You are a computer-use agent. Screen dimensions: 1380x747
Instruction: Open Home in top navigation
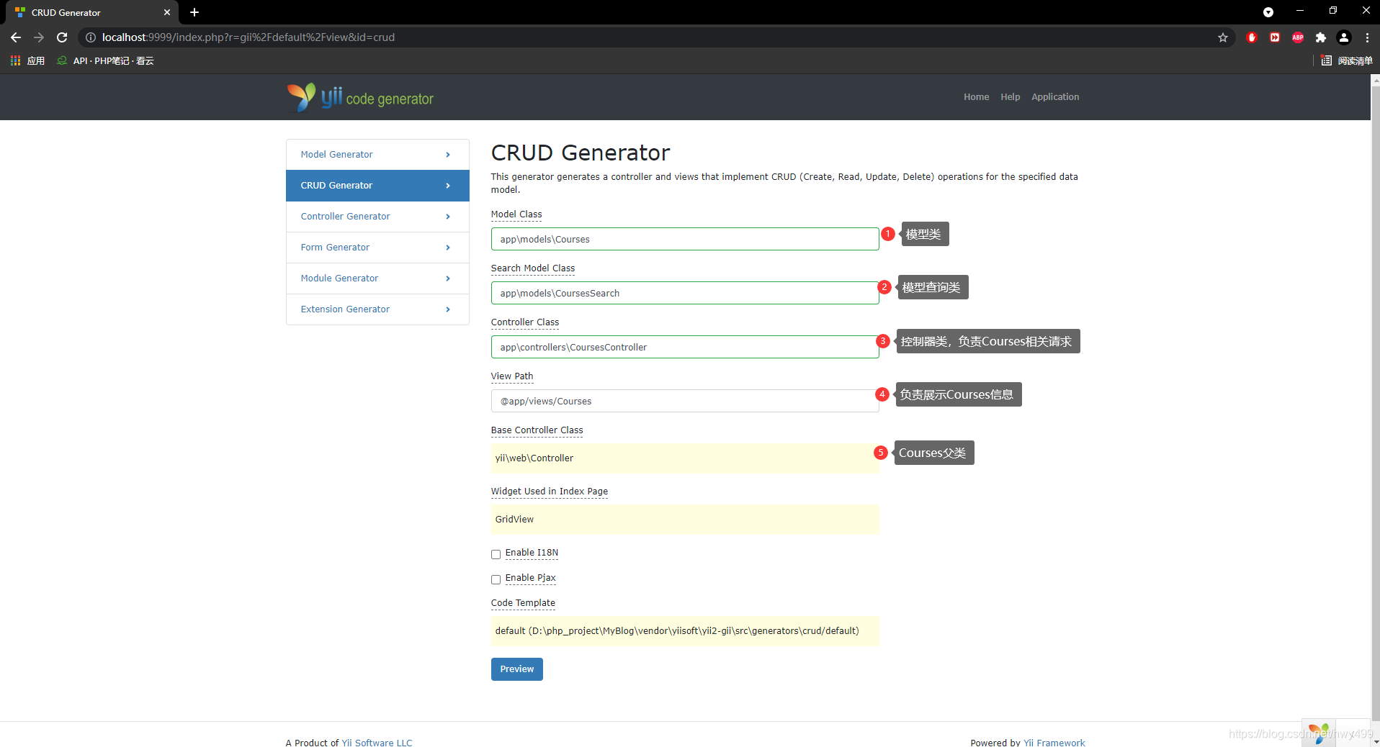coord(977,97)
